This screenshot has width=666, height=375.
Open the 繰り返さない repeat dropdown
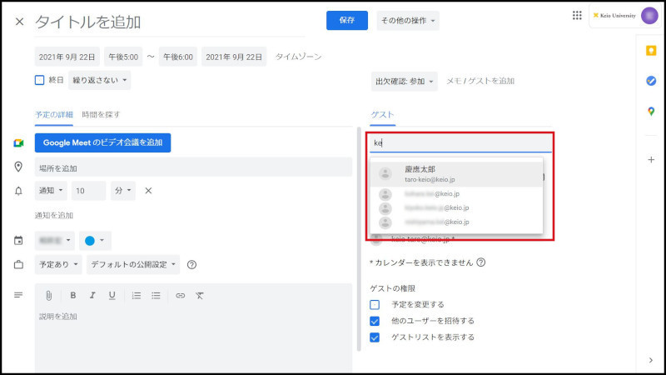99,81
